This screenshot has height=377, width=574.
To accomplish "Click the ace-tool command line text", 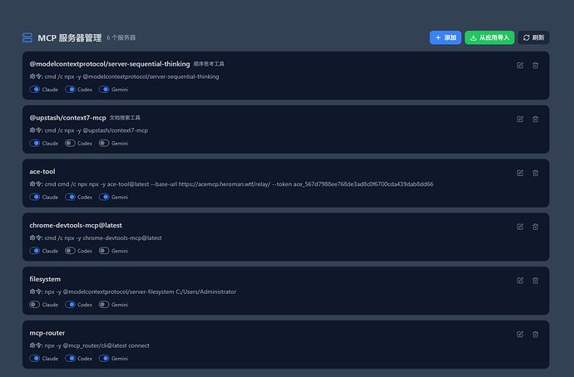I will pyautogui.click(x=231, y=184).
